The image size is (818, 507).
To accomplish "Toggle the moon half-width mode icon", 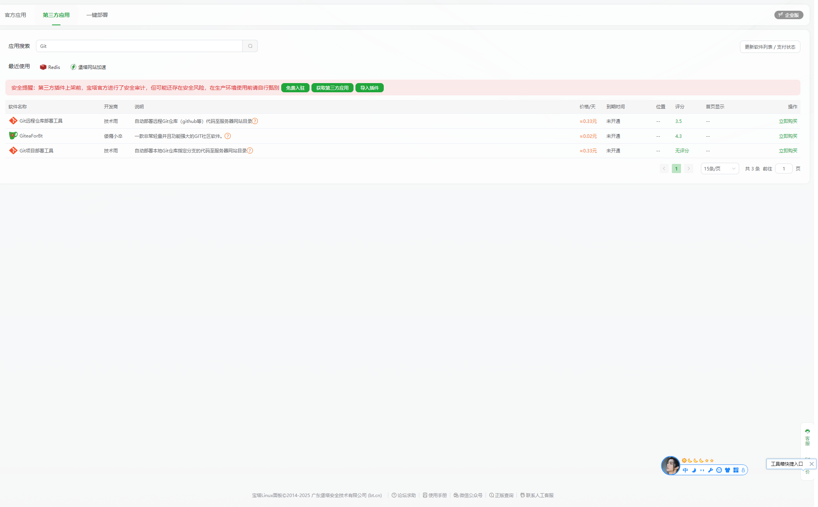I will [694, 470].
